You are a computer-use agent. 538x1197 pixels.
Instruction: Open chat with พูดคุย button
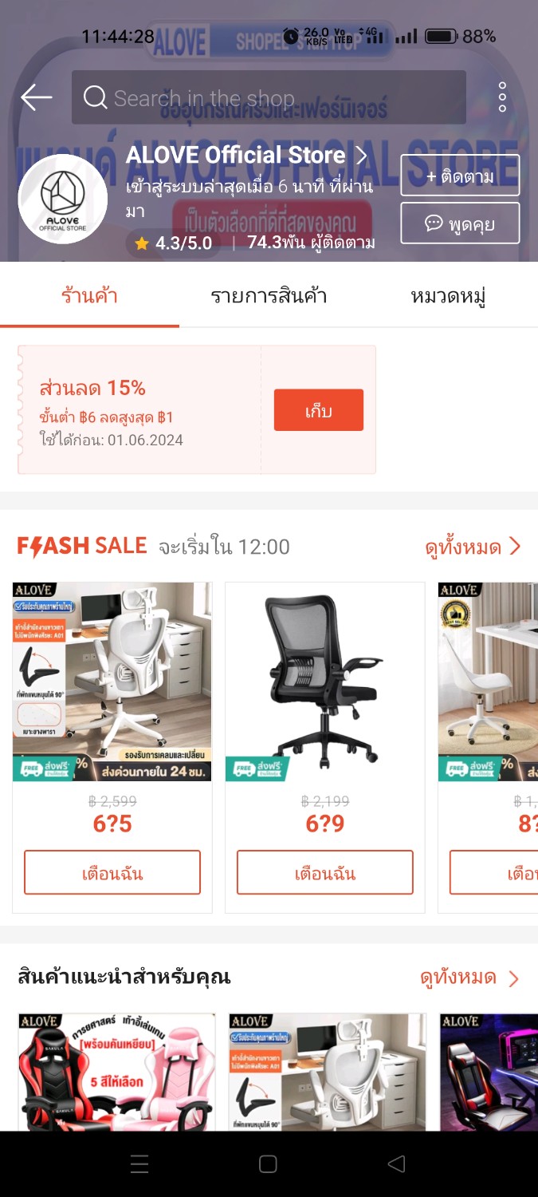pyautogui.click(x=460, y=223)
